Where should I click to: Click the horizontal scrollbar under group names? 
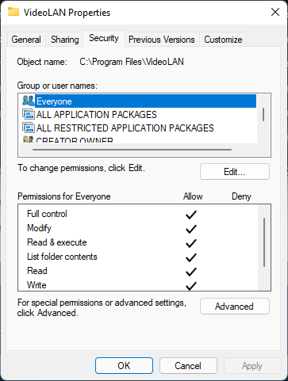click(x=132, y=150)
